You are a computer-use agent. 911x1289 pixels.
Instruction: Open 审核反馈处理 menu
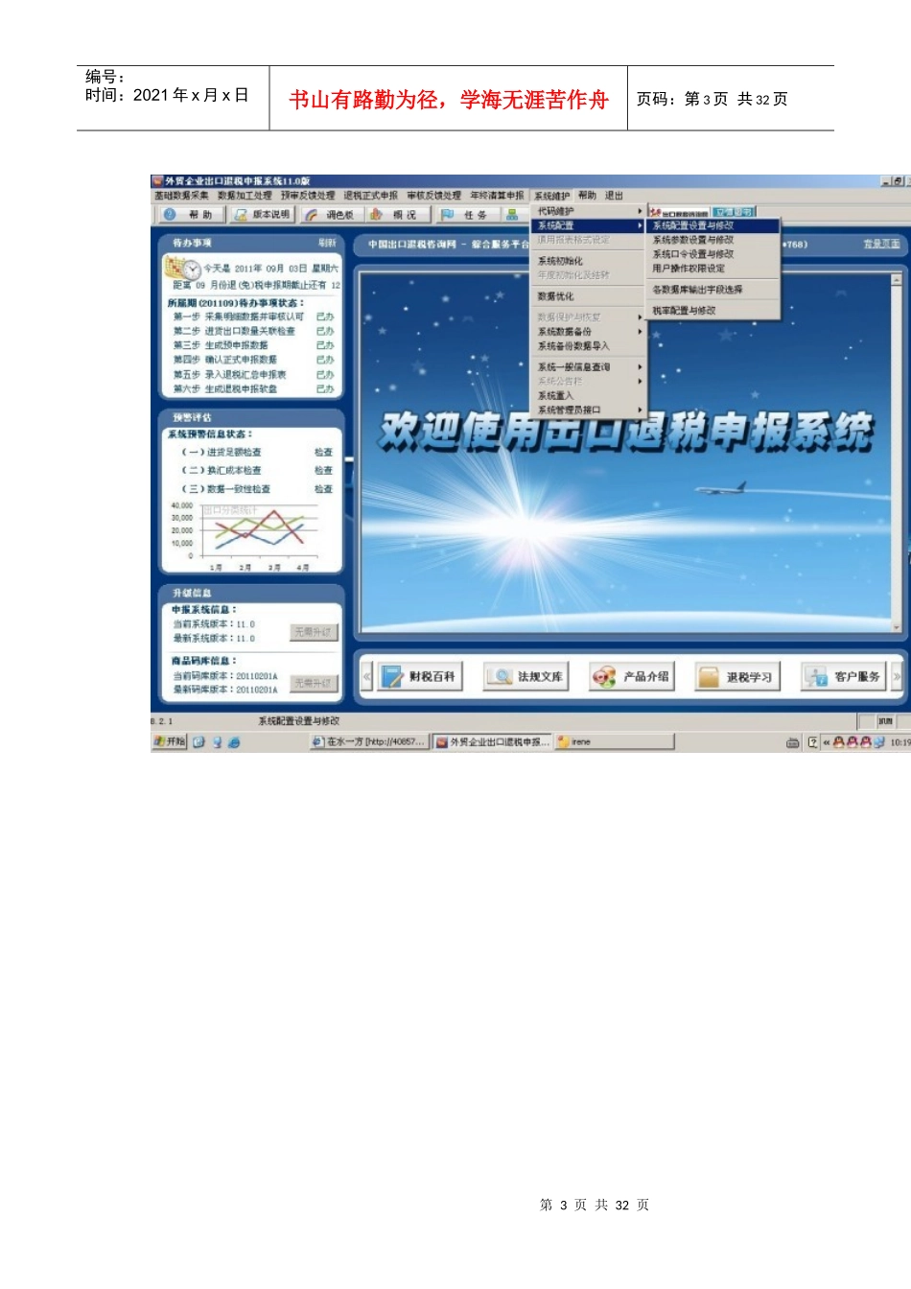433,196
